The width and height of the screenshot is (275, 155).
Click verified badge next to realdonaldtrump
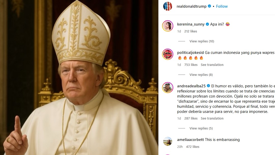pos(209,6)
